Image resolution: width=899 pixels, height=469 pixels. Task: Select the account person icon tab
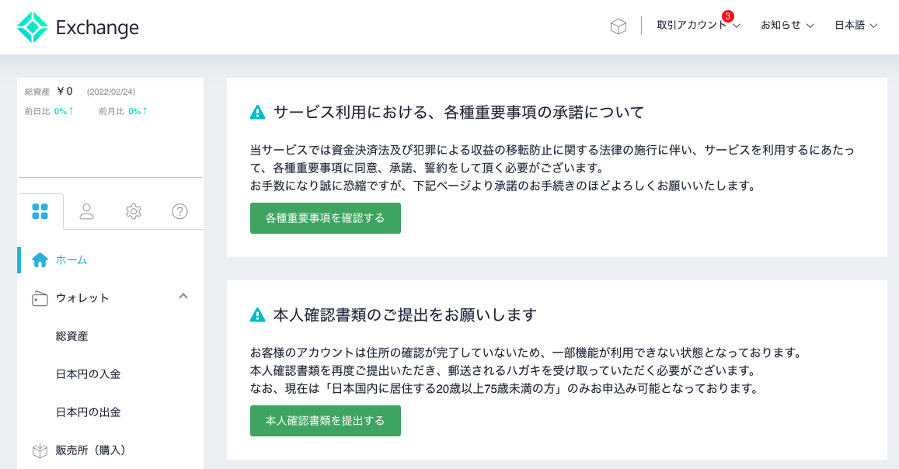pyautogui.click(x=86, y=210)
